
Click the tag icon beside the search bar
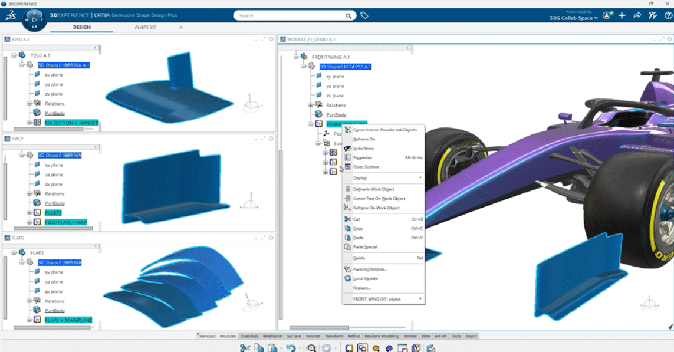(x=364, y=15)
